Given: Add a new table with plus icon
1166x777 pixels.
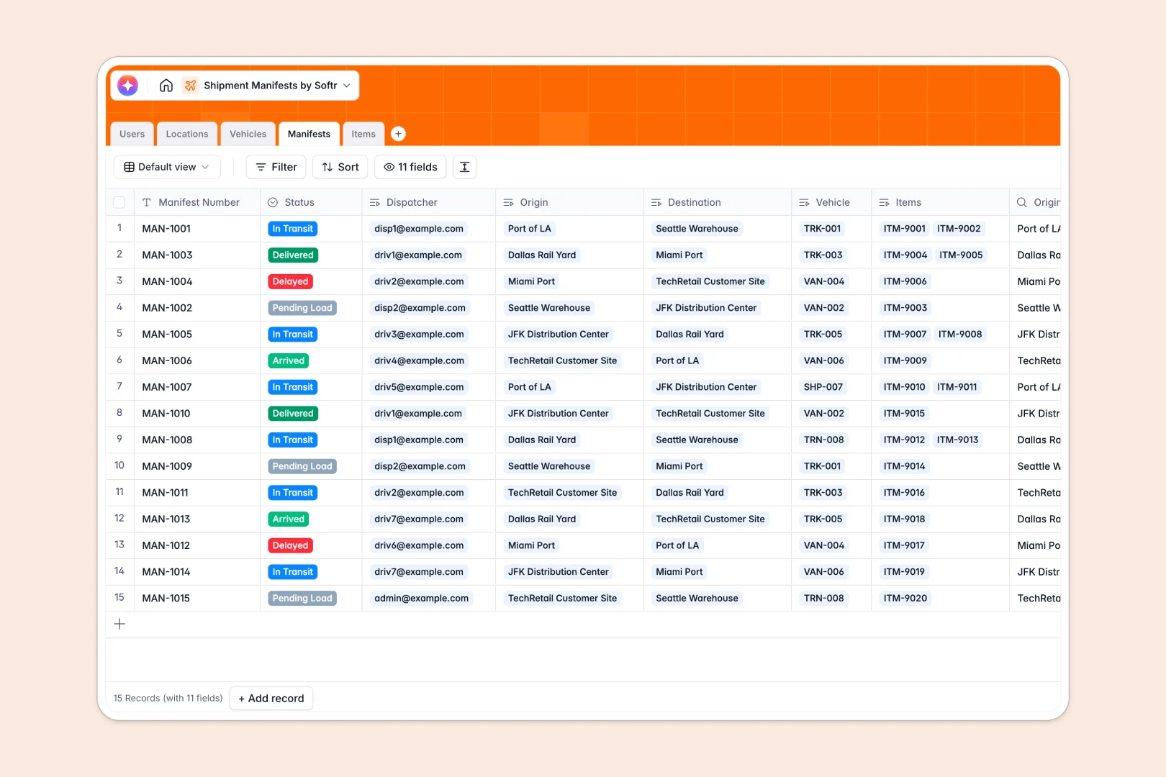Looking at the screenshot, I should coord(398,134).
